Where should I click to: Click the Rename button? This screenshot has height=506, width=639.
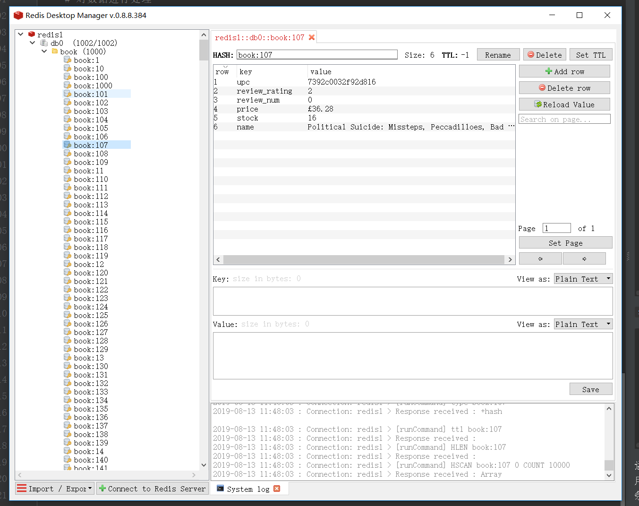pyautogui.click(x=498, y=55)
